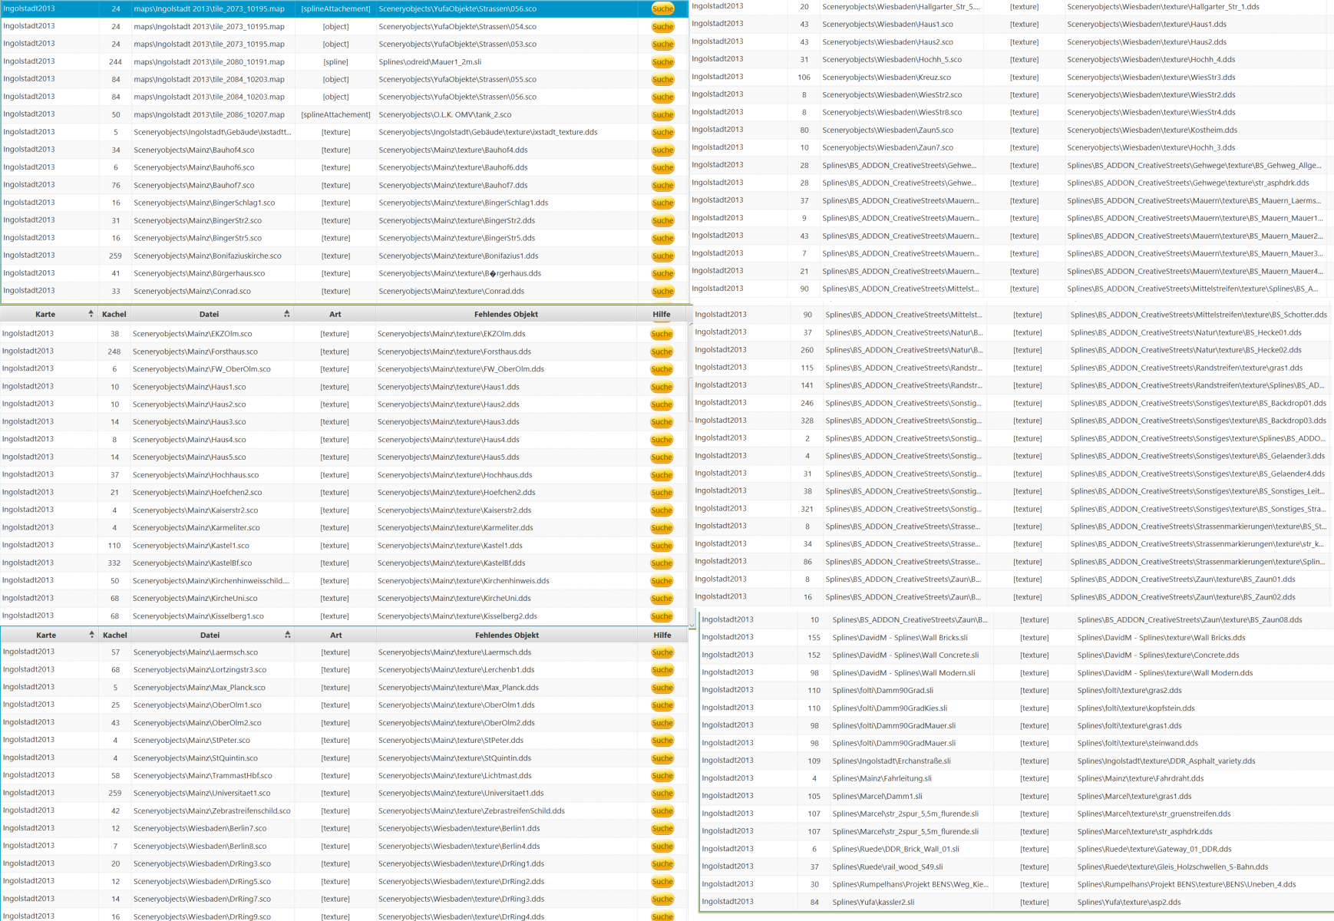Click Fehlendes Objekt header above EKZOlm.dds
The height and width of the screenshot is (921, 1334).
pos(506,314)
